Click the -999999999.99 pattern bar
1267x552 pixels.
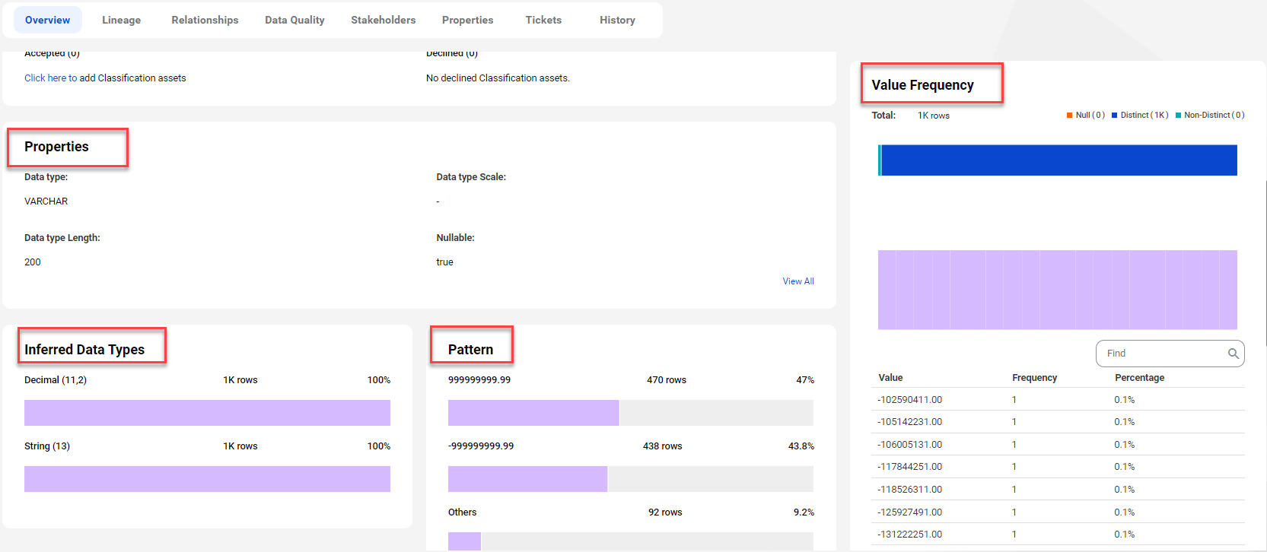(x=630, y=479)
